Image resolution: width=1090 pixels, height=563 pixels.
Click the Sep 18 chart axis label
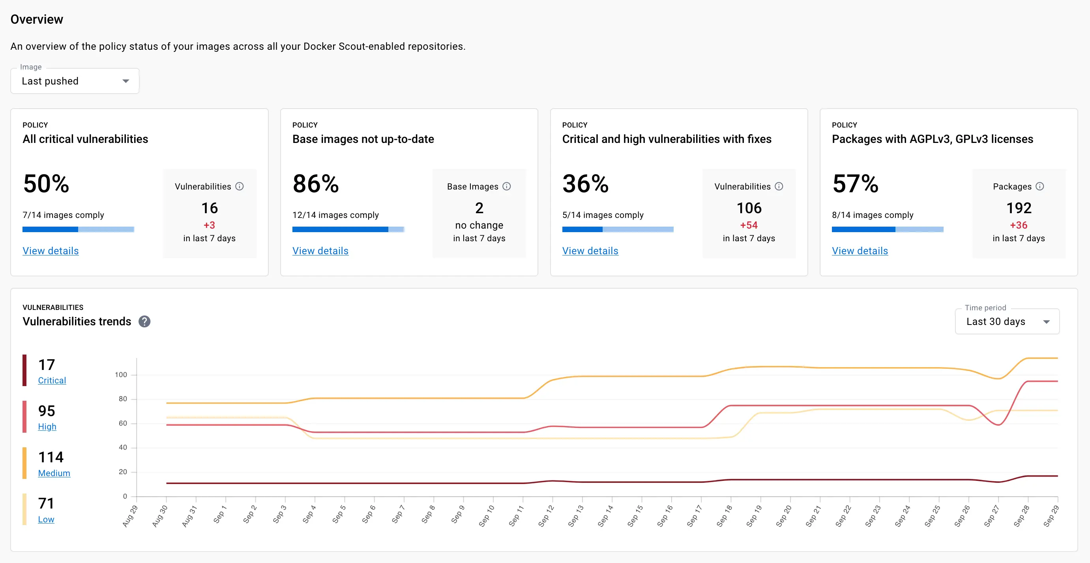[725, 515]
